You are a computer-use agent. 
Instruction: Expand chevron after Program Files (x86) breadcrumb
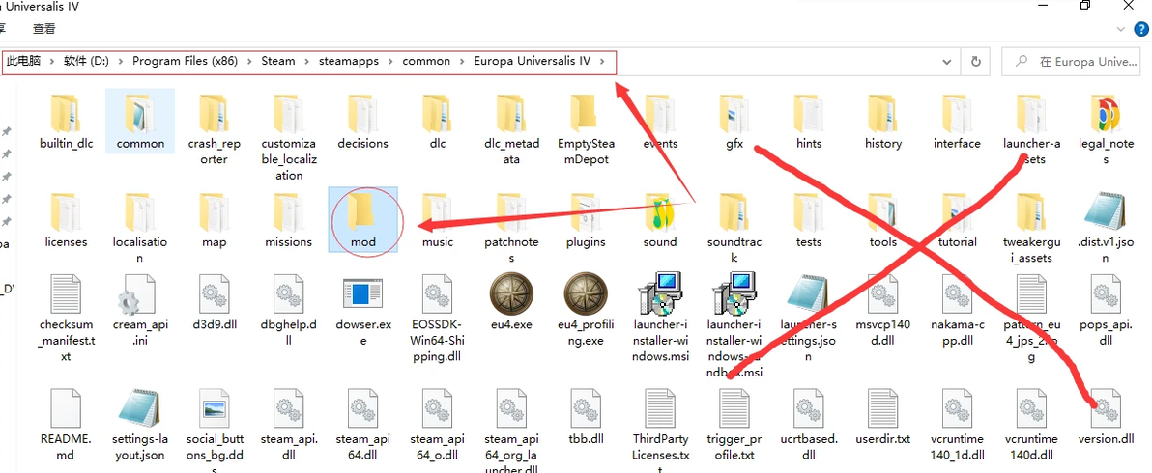249,61
